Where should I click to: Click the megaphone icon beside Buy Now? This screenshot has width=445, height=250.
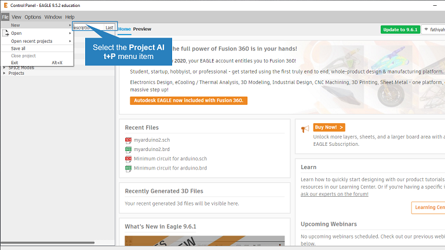click(x=305, y=129)
